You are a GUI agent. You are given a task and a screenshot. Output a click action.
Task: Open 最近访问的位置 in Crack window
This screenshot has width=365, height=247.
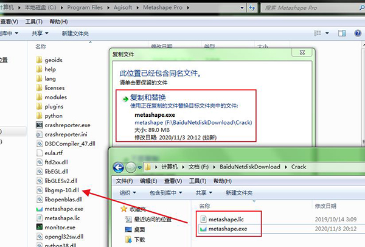[x=148, y=219]
